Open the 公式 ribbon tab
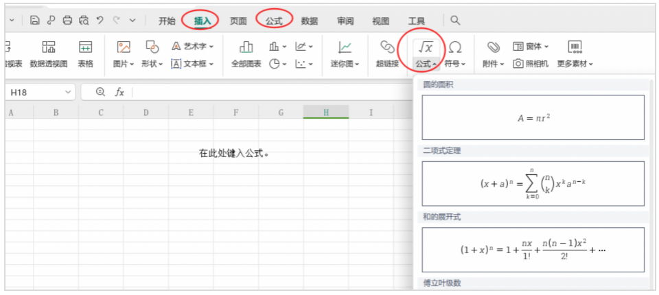This screenshot has height=295, width=659. (x=274, y=21)
